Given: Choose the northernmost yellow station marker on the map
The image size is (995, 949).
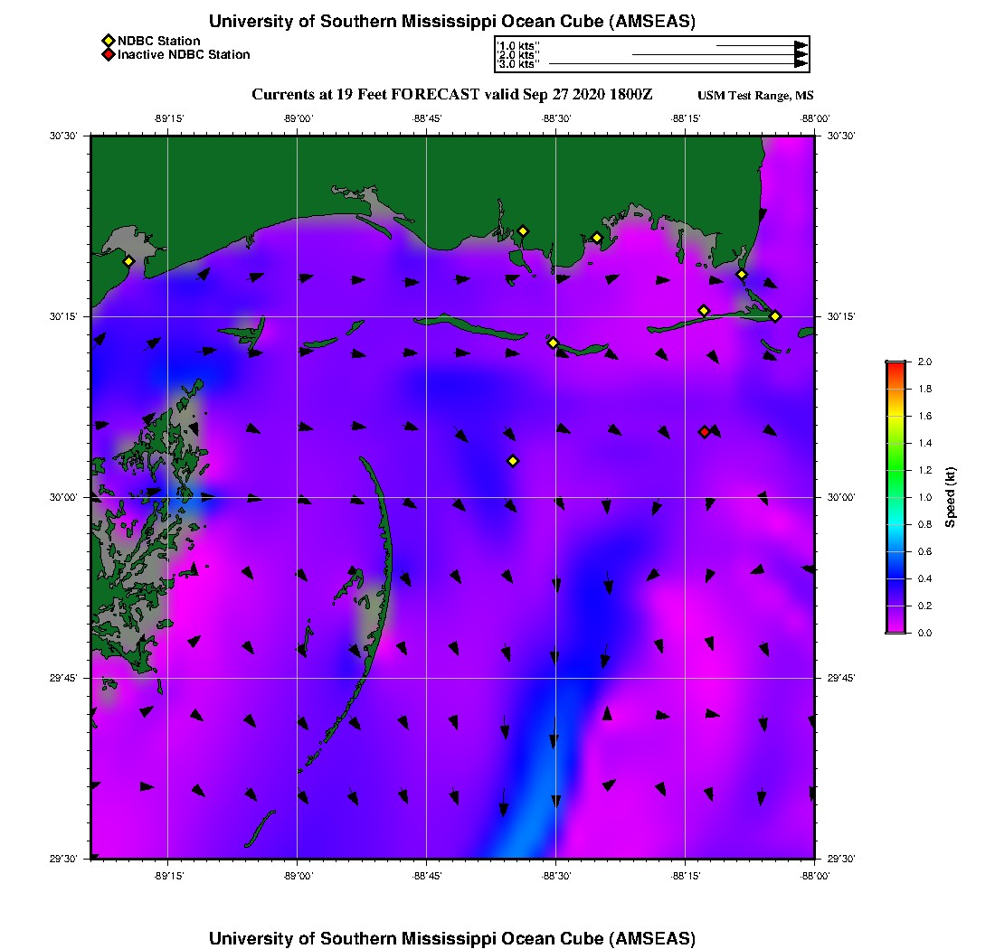Looking at the screenshot, I should (x=523, y=230).
